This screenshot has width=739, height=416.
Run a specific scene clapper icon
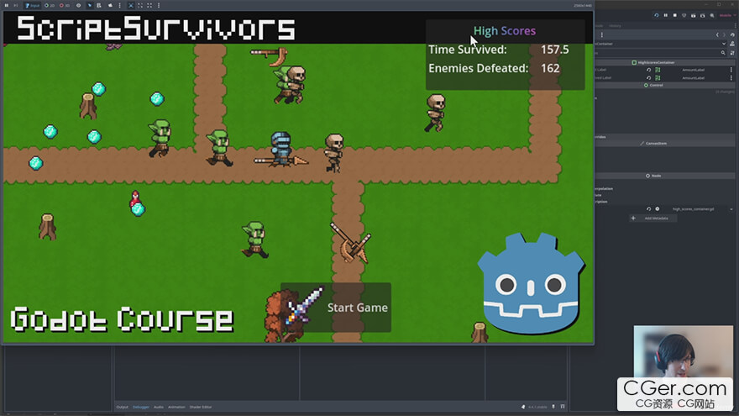(702, 16)
